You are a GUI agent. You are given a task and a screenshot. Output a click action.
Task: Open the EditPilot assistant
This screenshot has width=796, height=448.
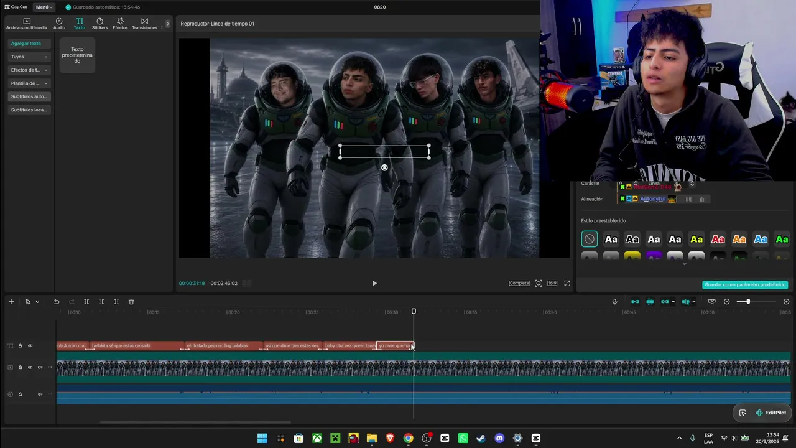point(771,413)
